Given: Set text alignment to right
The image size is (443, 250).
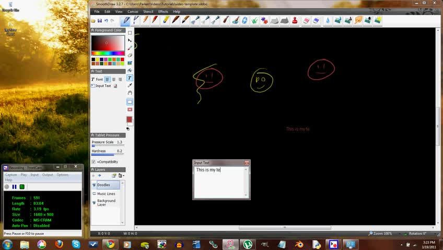Looking at the screenshot, I should coord(120,79).
